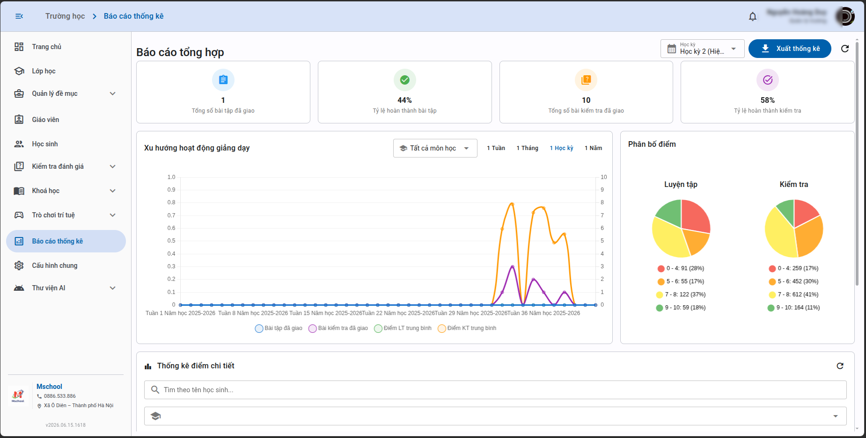
Task: Expand Khoá học submenu chevron
Action: point(113,191)
